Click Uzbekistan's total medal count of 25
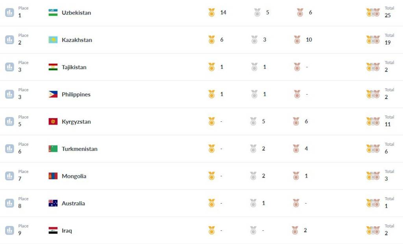Screen dimensions: 403x244 tap(388, 15)
